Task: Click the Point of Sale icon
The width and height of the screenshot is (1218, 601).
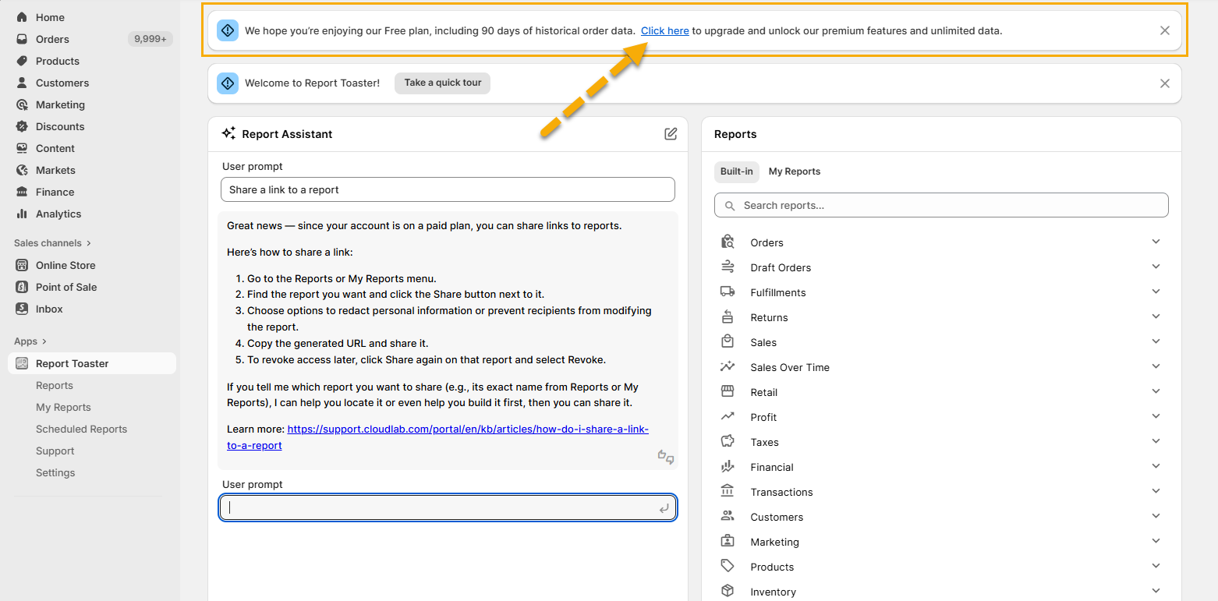Action: tap(22, 287)
